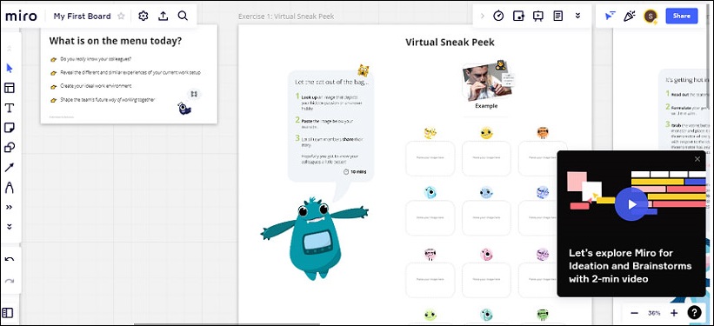This screenshot has width=714, height=326.
Task: Open the frames panel icon
Action: [8, 313]
